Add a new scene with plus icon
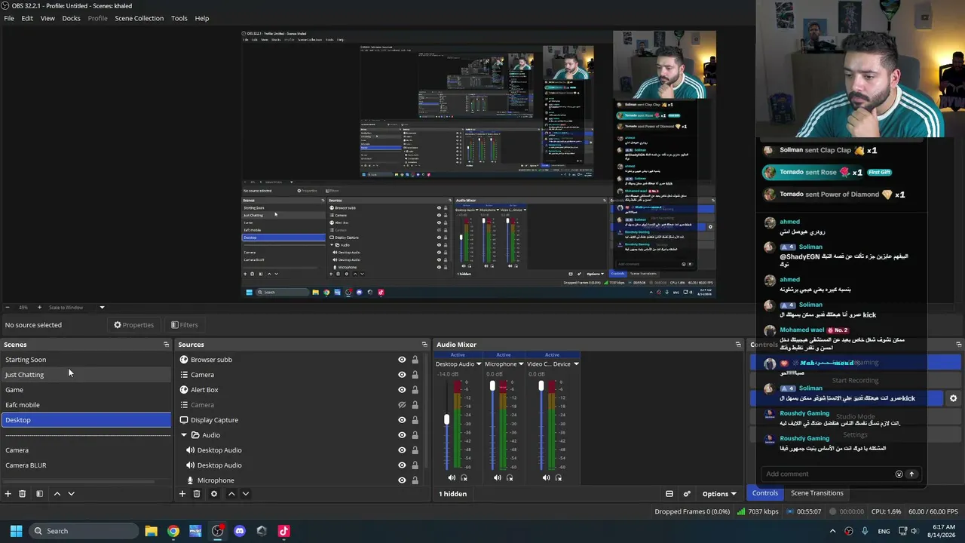 click(x=8, y=494)
